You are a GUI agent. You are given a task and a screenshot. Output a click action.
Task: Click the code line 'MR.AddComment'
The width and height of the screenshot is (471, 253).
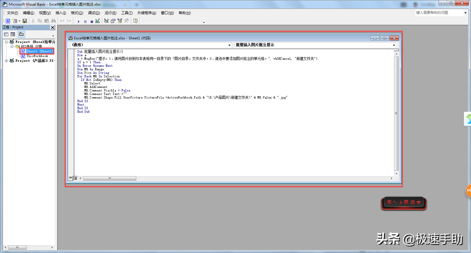coord(96,87)
